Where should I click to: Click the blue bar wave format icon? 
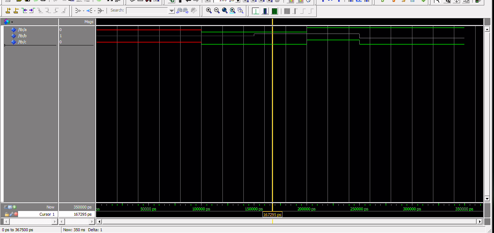[265, 11]
